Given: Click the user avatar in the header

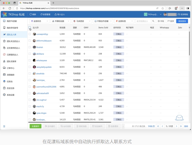Looking at the screenshot, I should click(165, 14).
